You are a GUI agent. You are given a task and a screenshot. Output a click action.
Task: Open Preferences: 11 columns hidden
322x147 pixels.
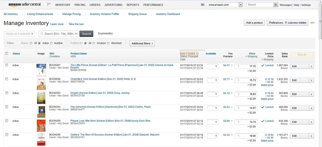288,23
